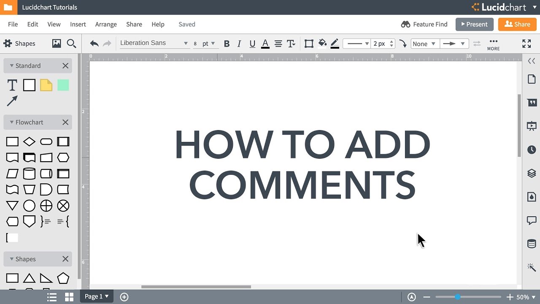Click the Present button
Viewport: 540px width, 304px height.
coord(475,24)
